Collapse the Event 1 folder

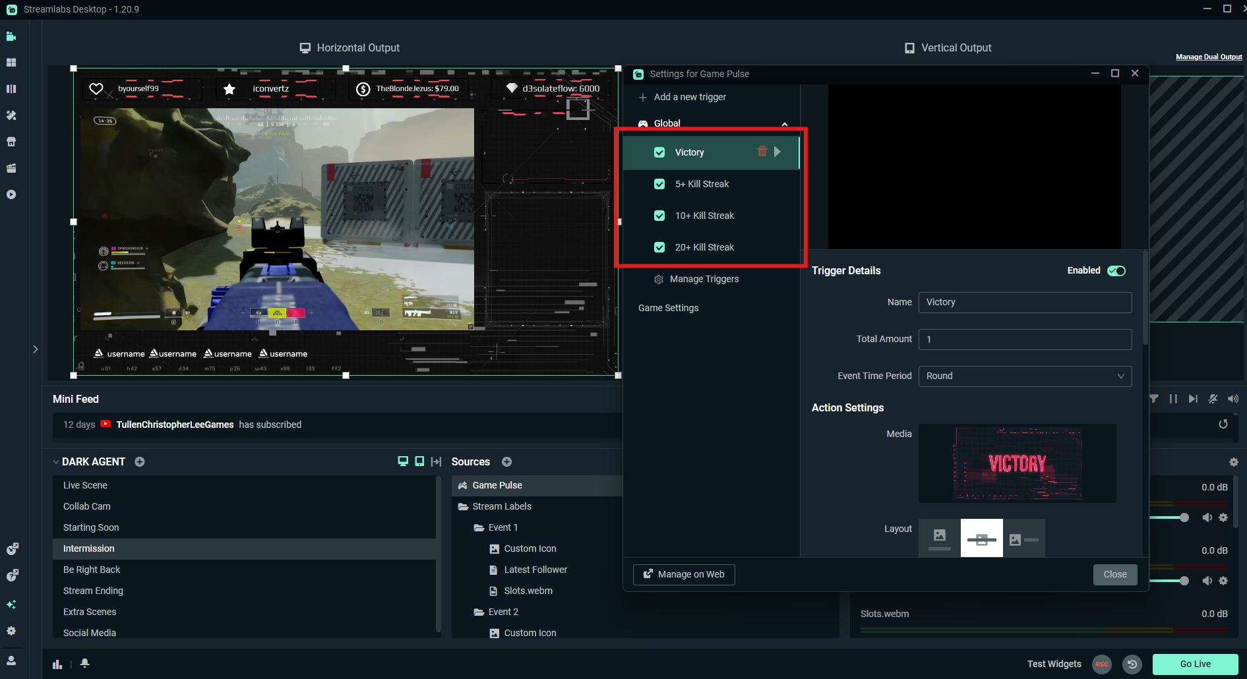479,527
